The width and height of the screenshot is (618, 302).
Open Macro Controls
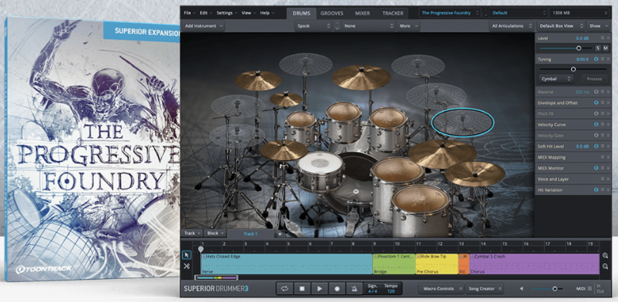click(441, 289)
